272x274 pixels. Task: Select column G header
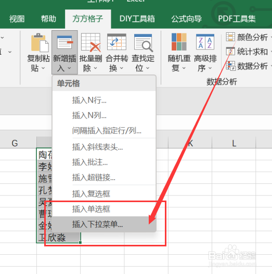[x=15, y=143]
